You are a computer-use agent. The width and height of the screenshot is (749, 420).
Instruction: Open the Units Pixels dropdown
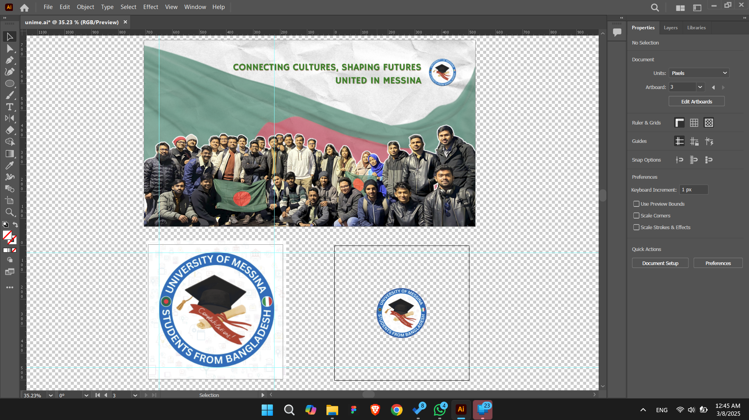(699, 73)
